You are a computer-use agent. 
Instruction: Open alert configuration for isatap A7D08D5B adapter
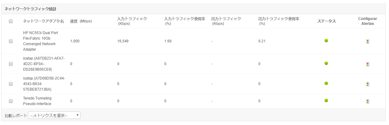pyautogui.click(x=367, y=84)
